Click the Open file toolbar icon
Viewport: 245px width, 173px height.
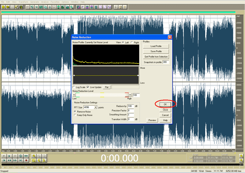tap(8, 7)
